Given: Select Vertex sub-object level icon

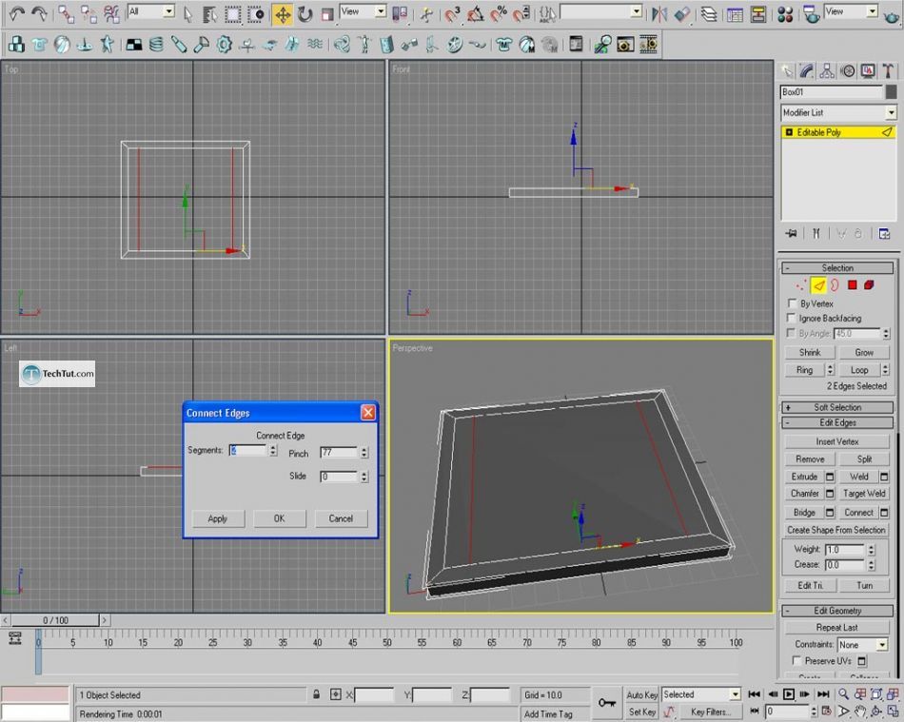Looking at the screenshot, I should (x=801, y=285).
